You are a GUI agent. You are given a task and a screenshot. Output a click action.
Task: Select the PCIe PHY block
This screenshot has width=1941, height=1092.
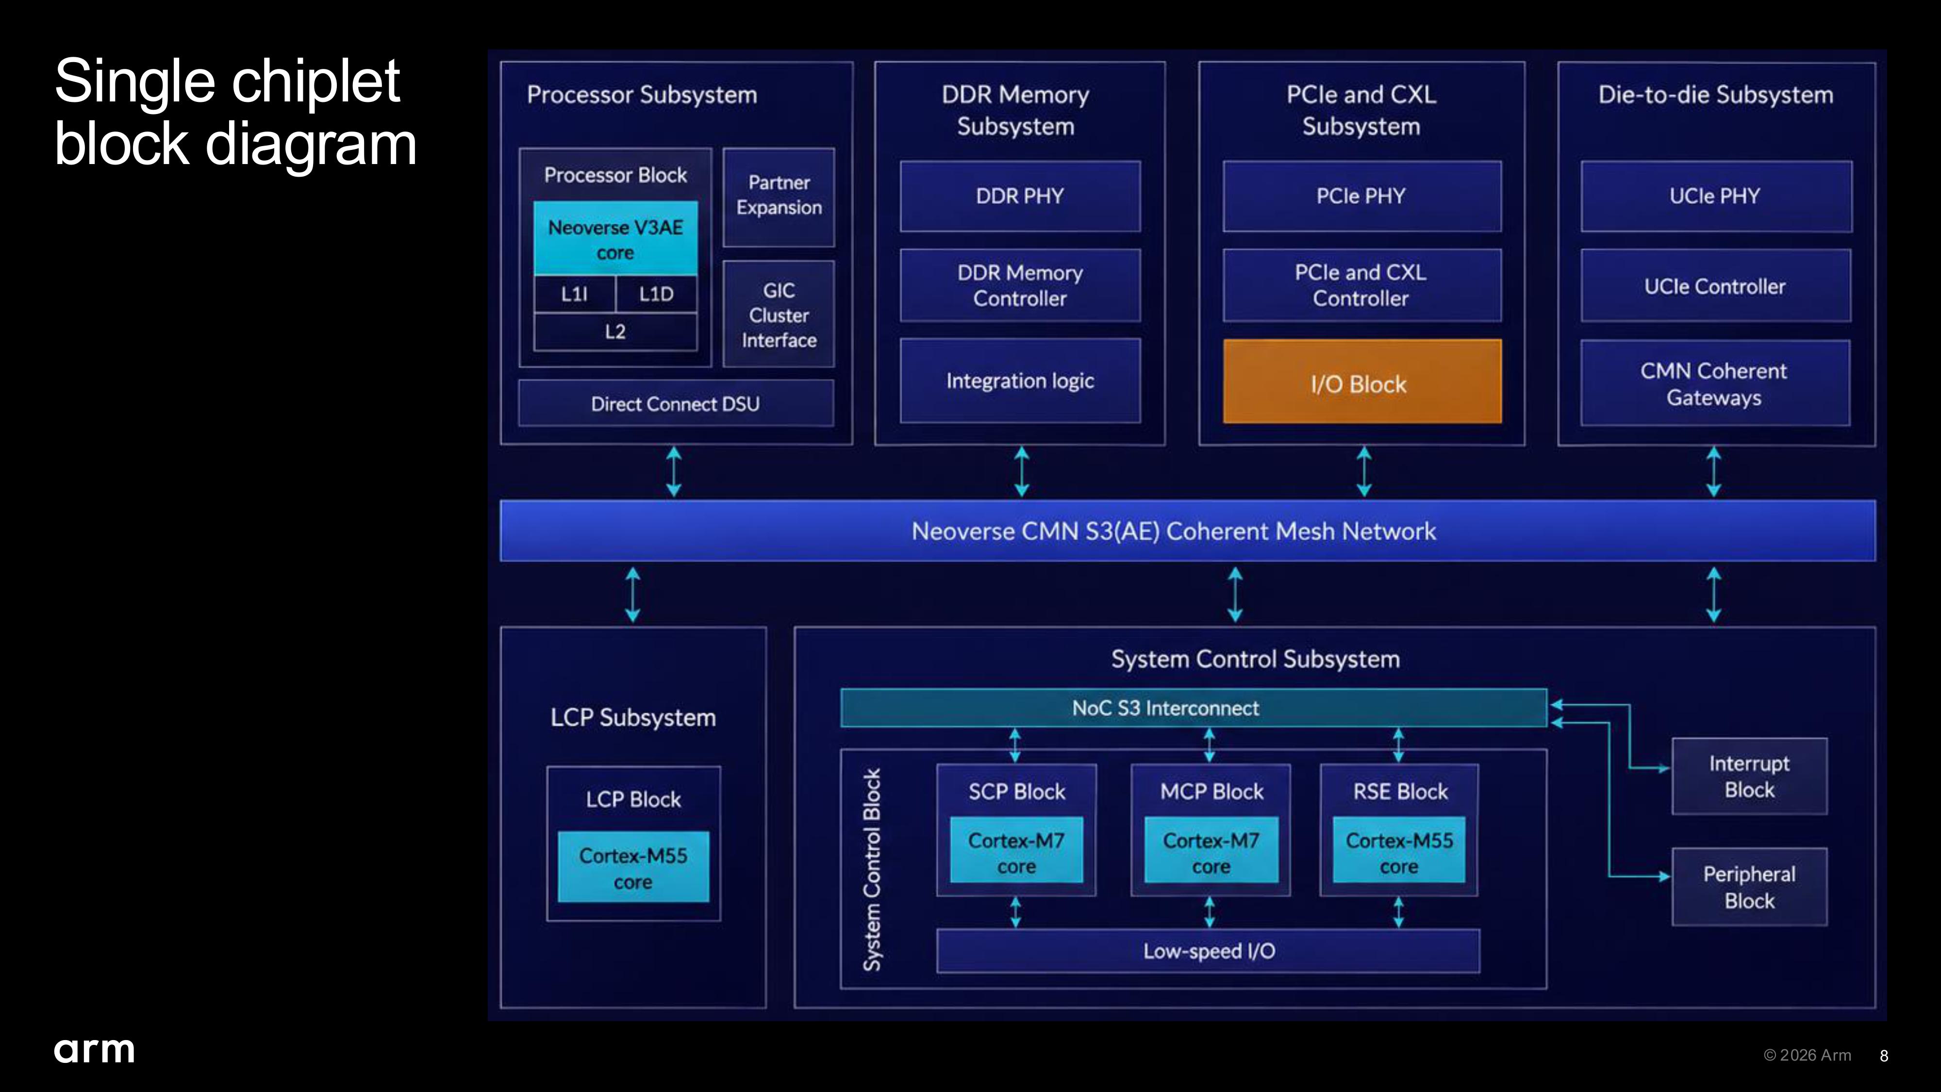[1361, 196]
